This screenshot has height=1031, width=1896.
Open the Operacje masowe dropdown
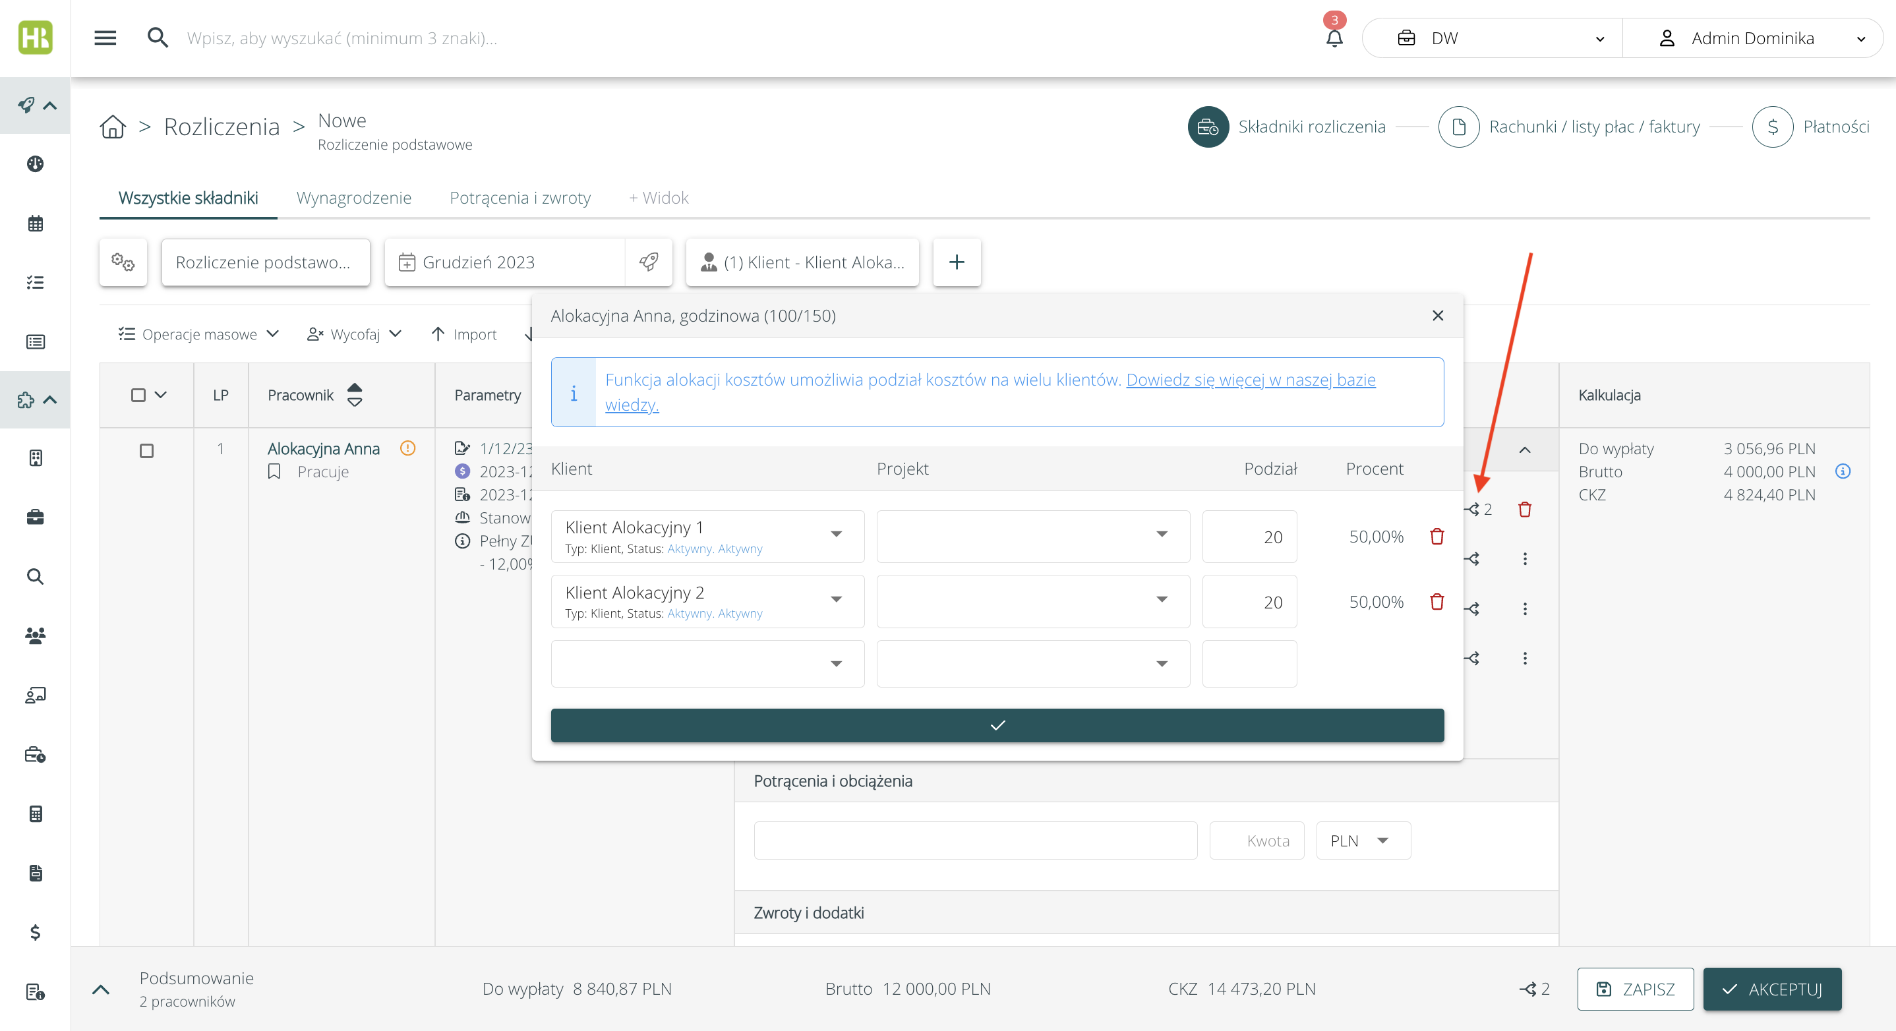click(x=198, y=334)
